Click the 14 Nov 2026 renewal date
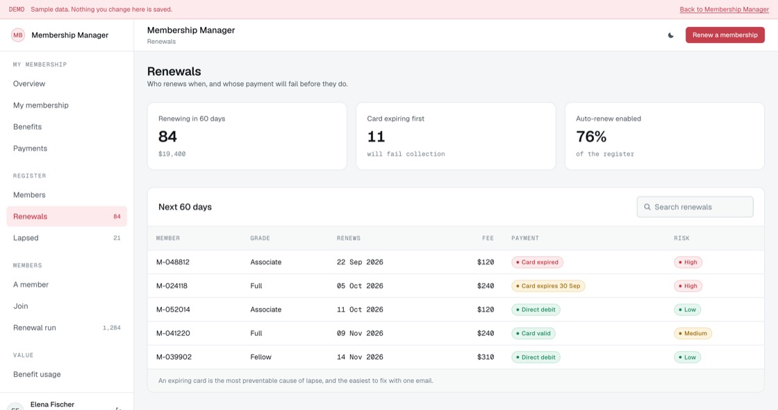The image size is (778, 410). click(360, 357)
